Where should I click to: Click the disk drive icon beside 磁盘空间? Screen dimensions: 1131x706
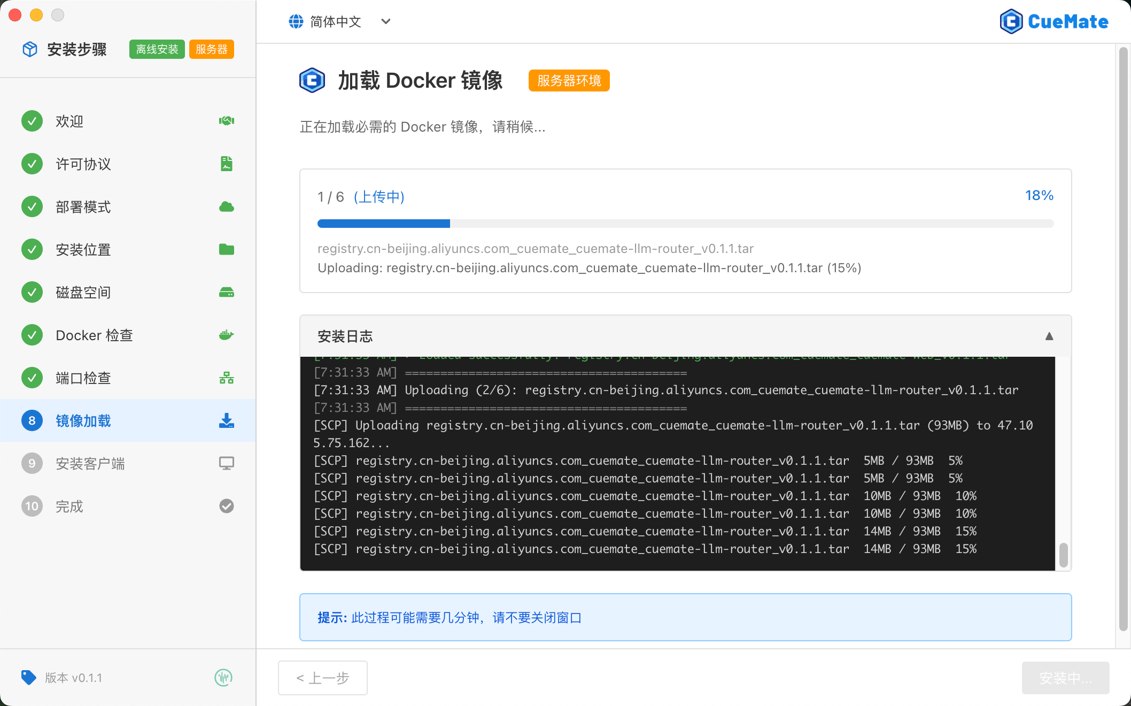coord(226,292)
